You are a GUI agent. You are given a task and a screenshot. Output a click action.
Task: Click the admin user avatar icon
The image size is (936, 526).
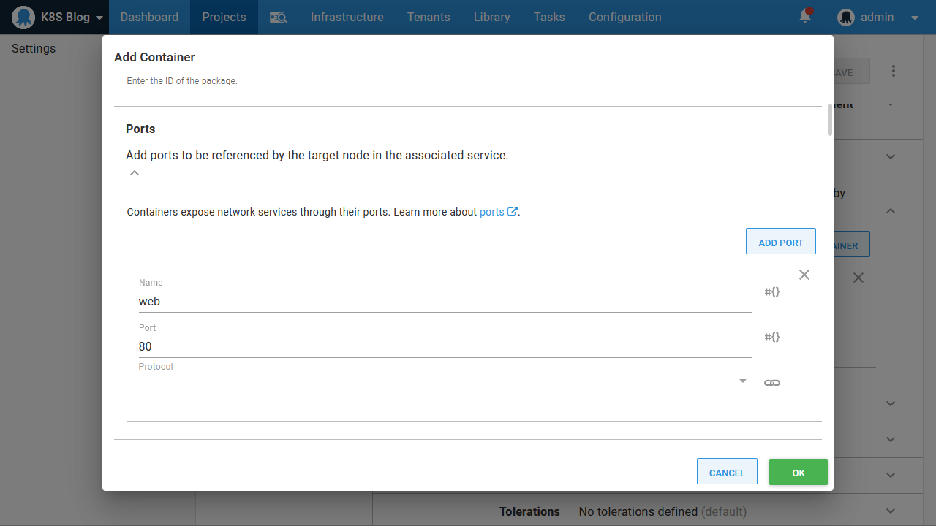846,18
